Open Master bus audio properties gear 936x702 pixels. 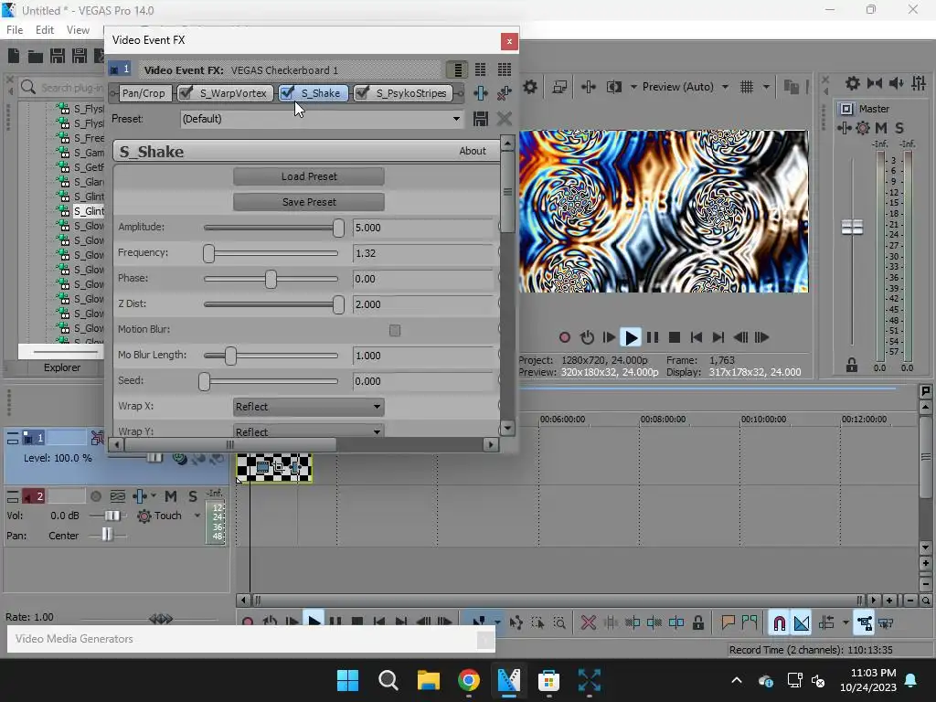click(853, 83)
